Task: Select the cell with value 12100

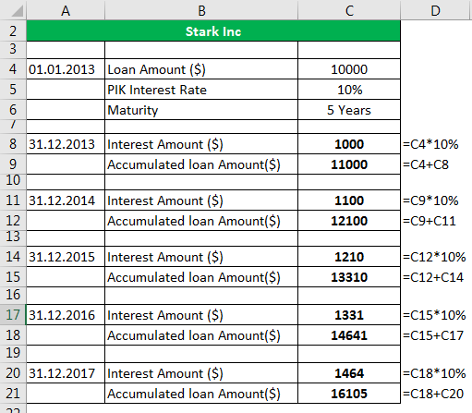Action: [x=349, y=221]
